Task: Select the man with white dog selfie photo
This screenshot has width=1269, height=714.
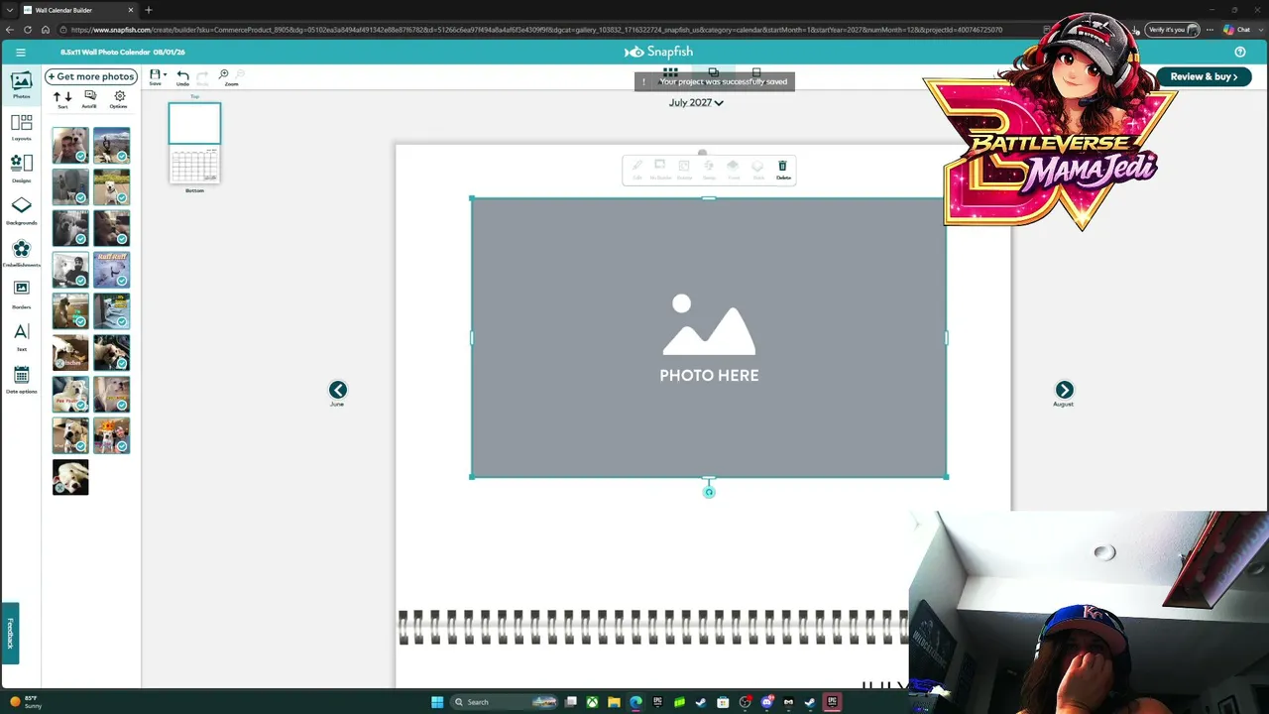Action: click(70, 145)
